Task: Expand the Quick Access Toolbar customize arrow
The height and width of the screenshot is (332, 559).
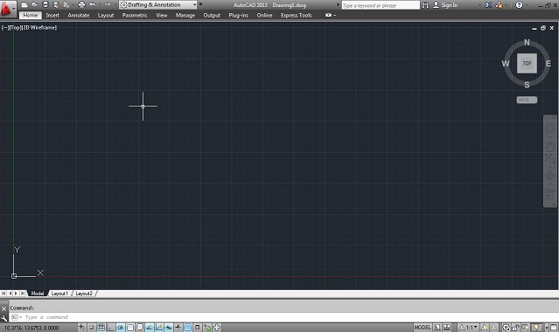Action: (x=200, y=4)
